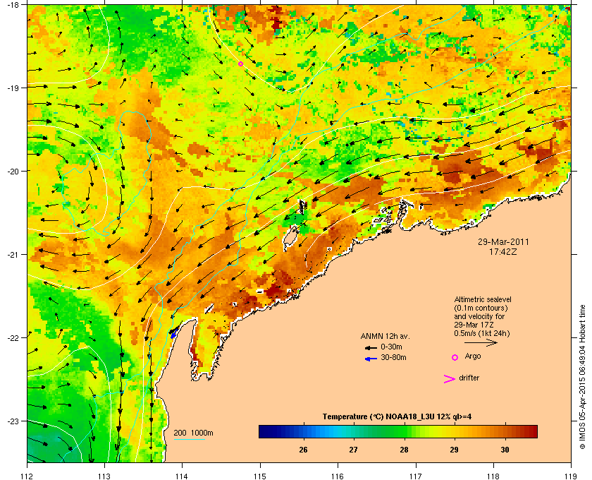The width and height of the screenshot is (592, 480).
Task: Click the blue ANMN current arrow near the coast
Action: [173, 333]
